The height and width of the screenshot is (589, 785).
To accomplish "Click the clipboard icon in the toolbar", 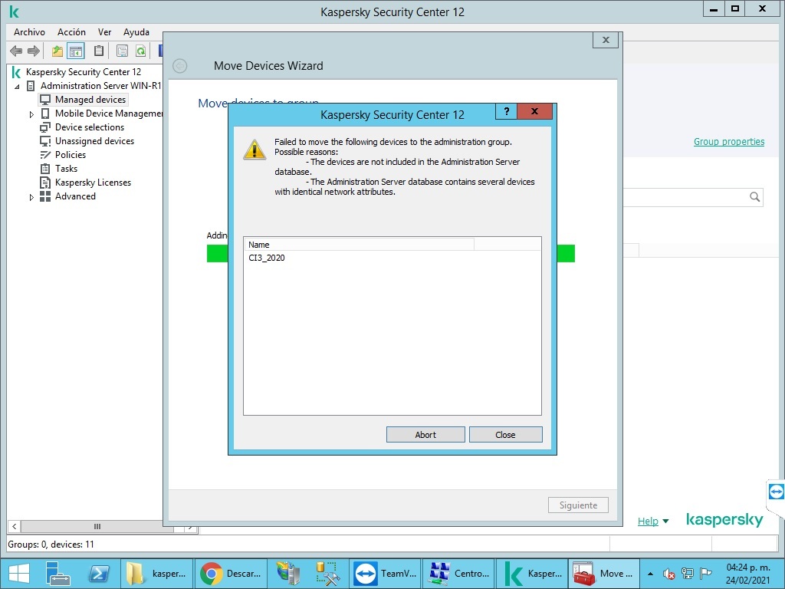I will (99, 51).
